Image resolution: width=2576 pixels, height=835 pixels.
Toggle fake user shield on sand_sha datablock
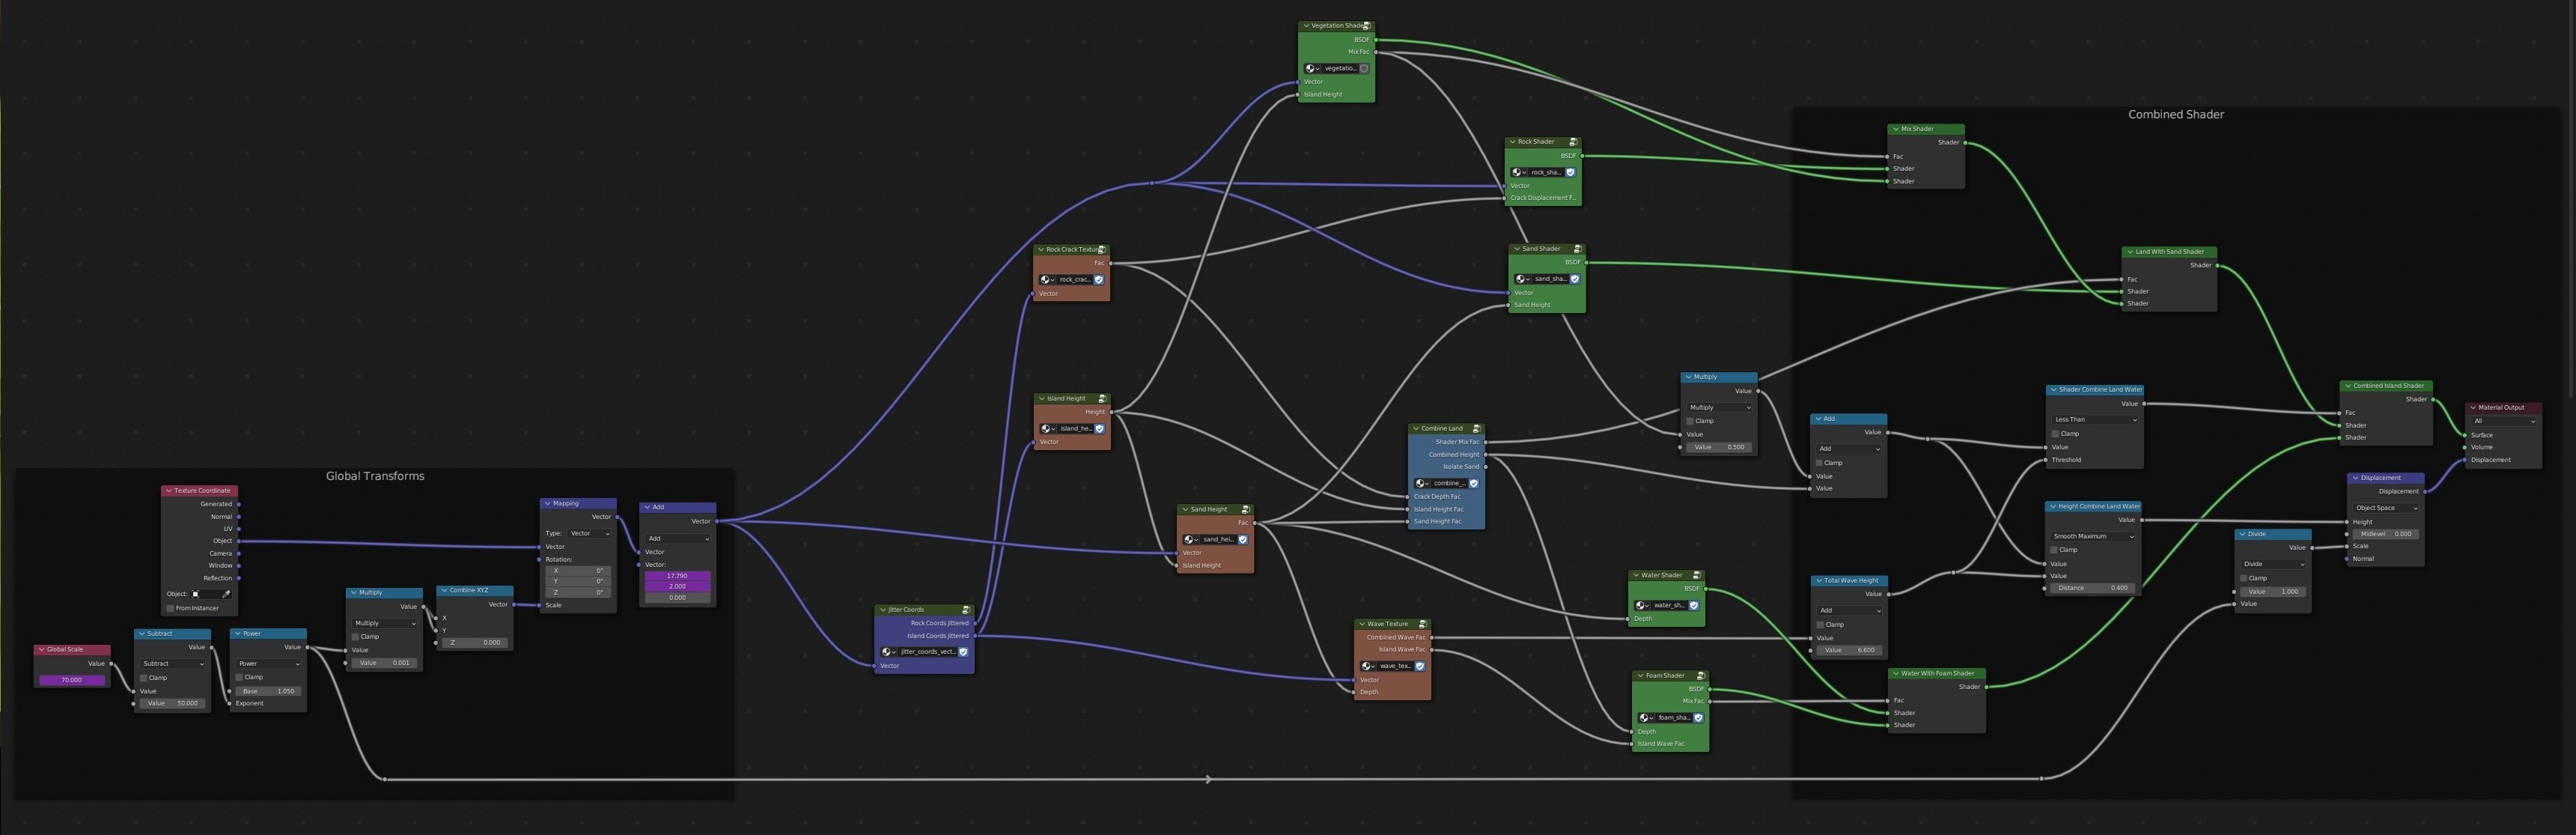(1574, 280)
